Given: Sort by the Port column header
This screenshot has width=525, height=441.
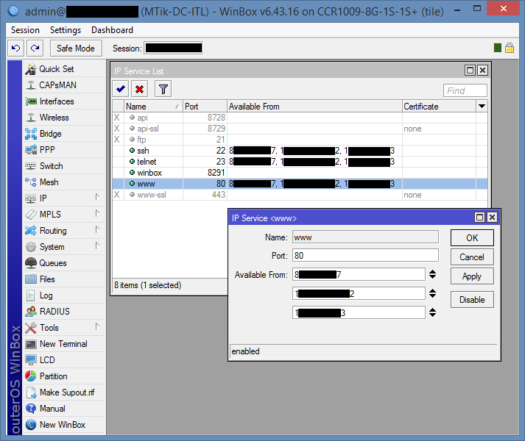Looking at the screenshot, I should 205,107.
